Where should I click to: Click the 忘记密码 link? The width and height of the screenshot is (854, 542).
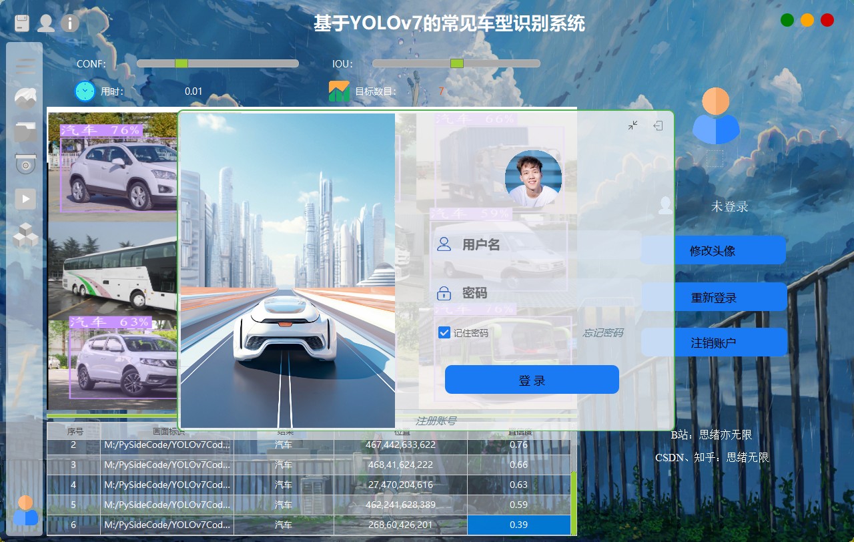(603, 332)
